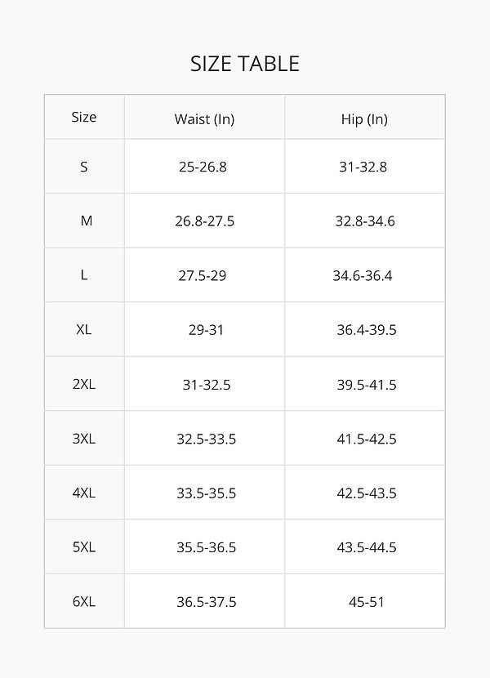Click the Waist (In) column header
The height and width of the screenshot is (678, 490).
click(204, 119)
